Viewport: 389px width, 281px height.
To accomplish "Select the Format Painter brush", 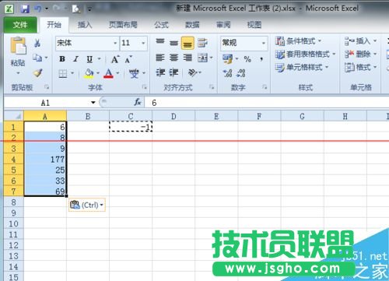I will pos(37,72).
